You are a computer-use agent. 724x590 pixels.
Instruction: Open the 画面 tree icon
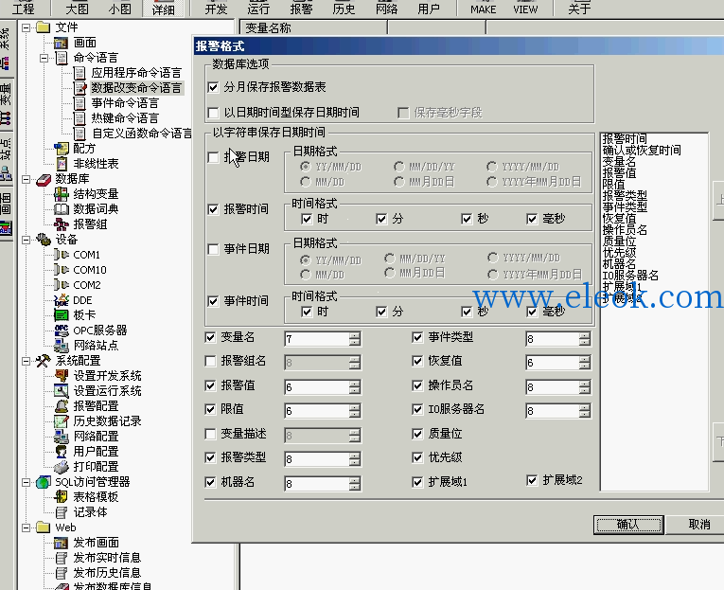pyautogui.click(x=61, y=43)
